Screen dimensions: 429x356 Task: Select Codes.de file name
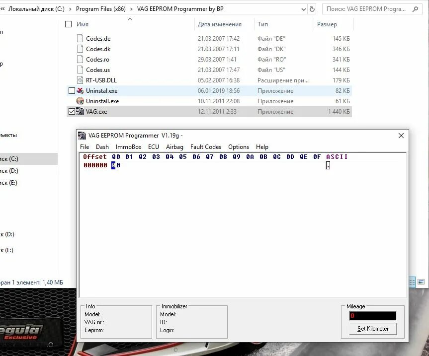[98, 39]
